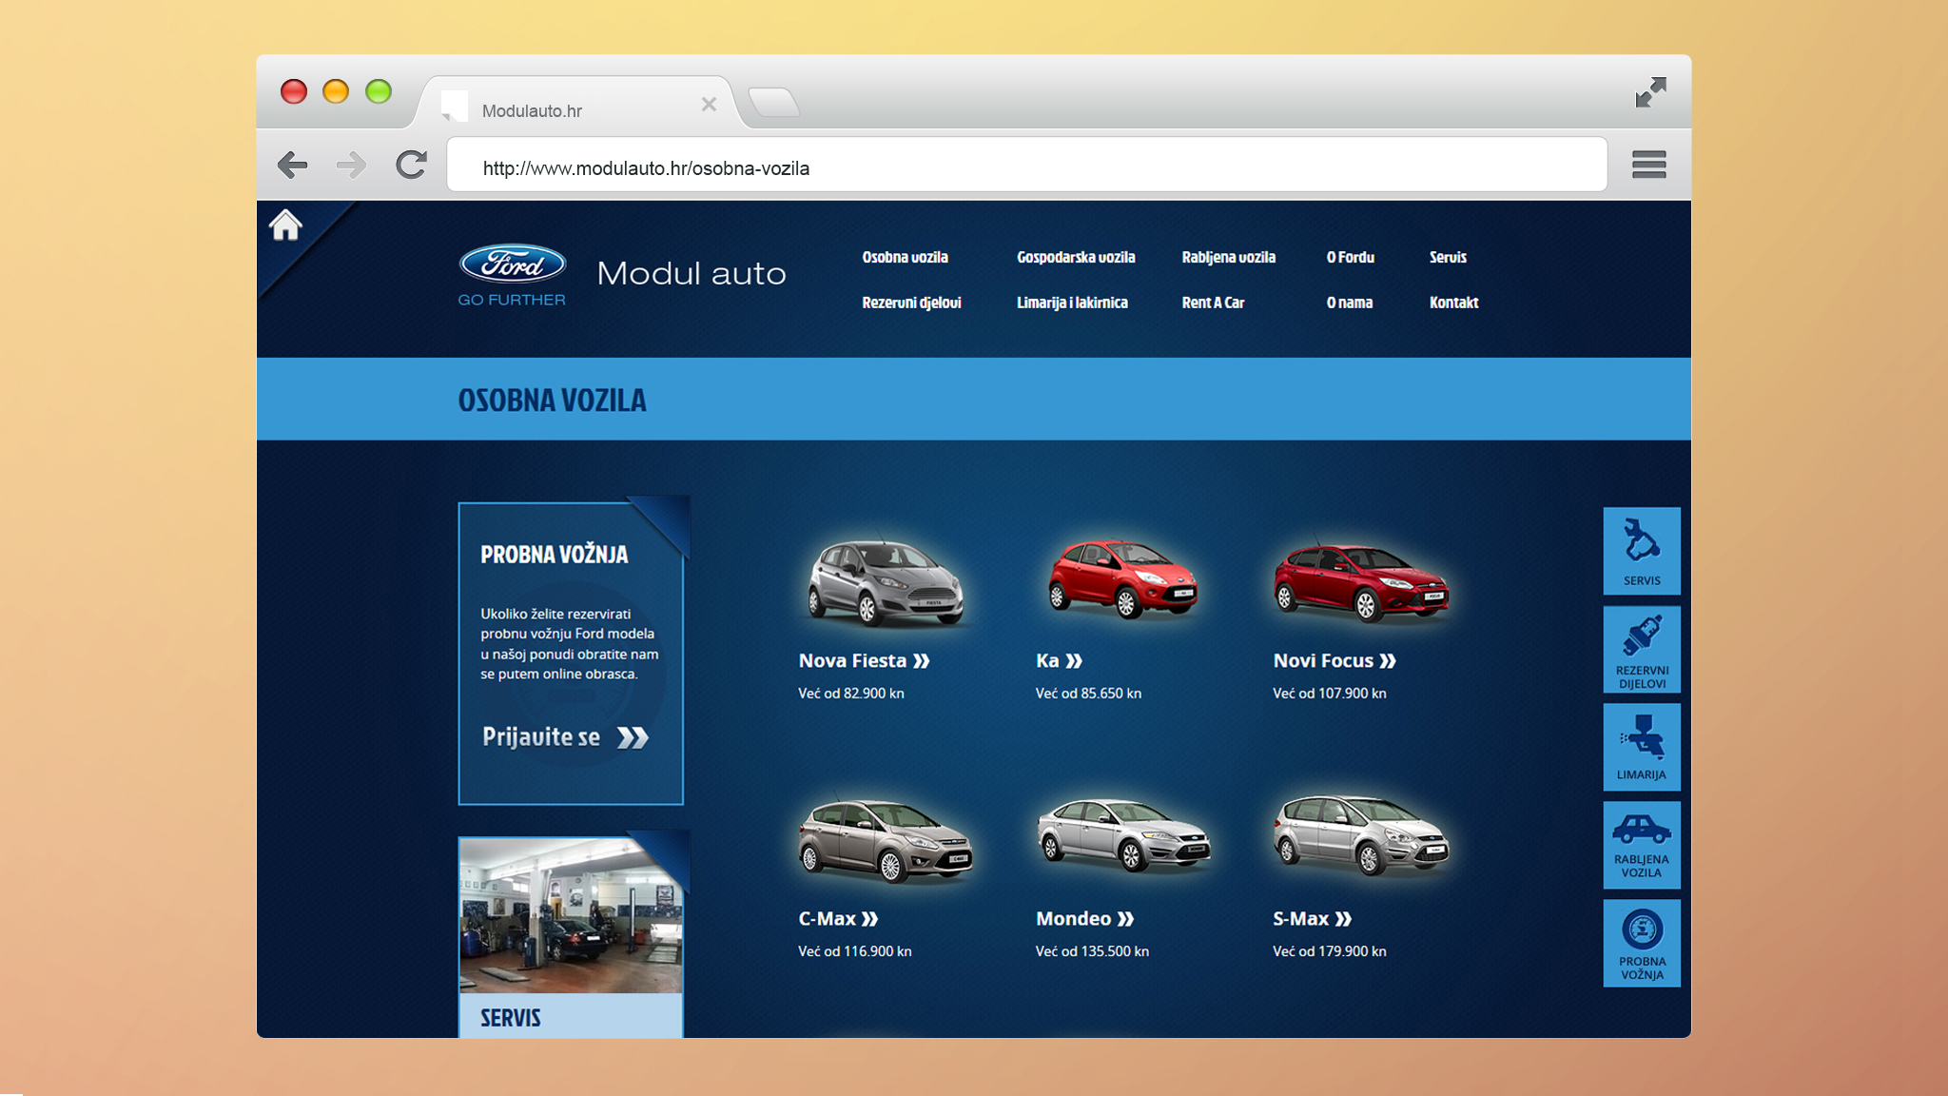Click the Probna vožnja heading
This screenshot has width=1948, height=1096.
point(554,555)
